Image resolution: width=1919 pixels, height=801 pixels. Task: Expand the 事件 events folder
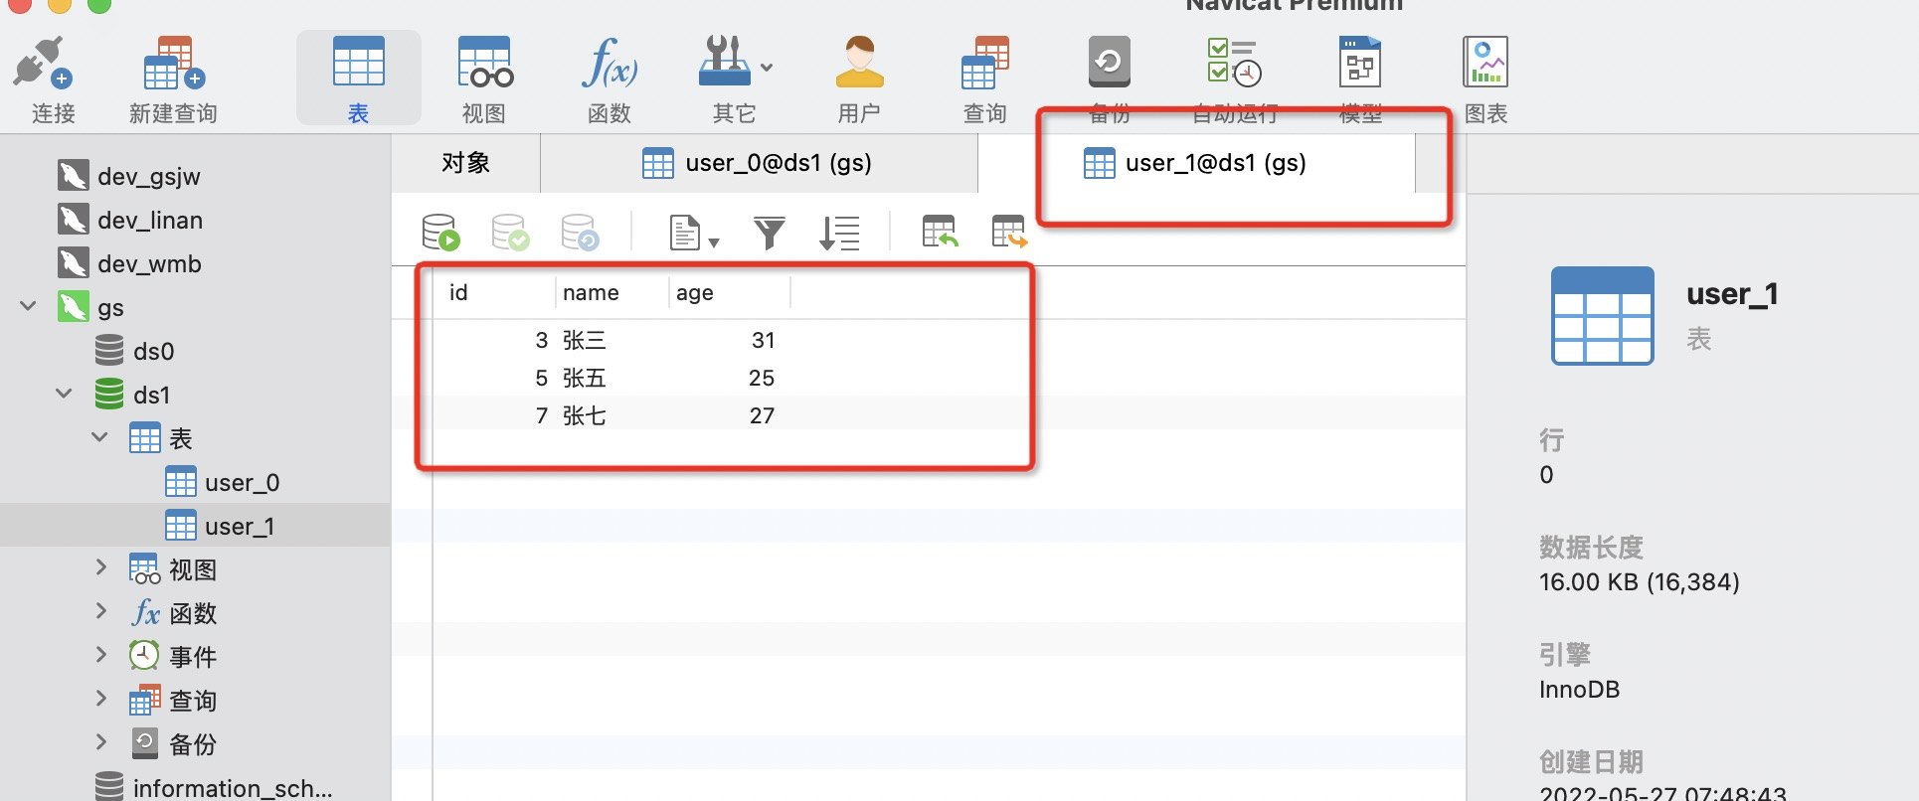pyautogui.click(x=100, y=655)
